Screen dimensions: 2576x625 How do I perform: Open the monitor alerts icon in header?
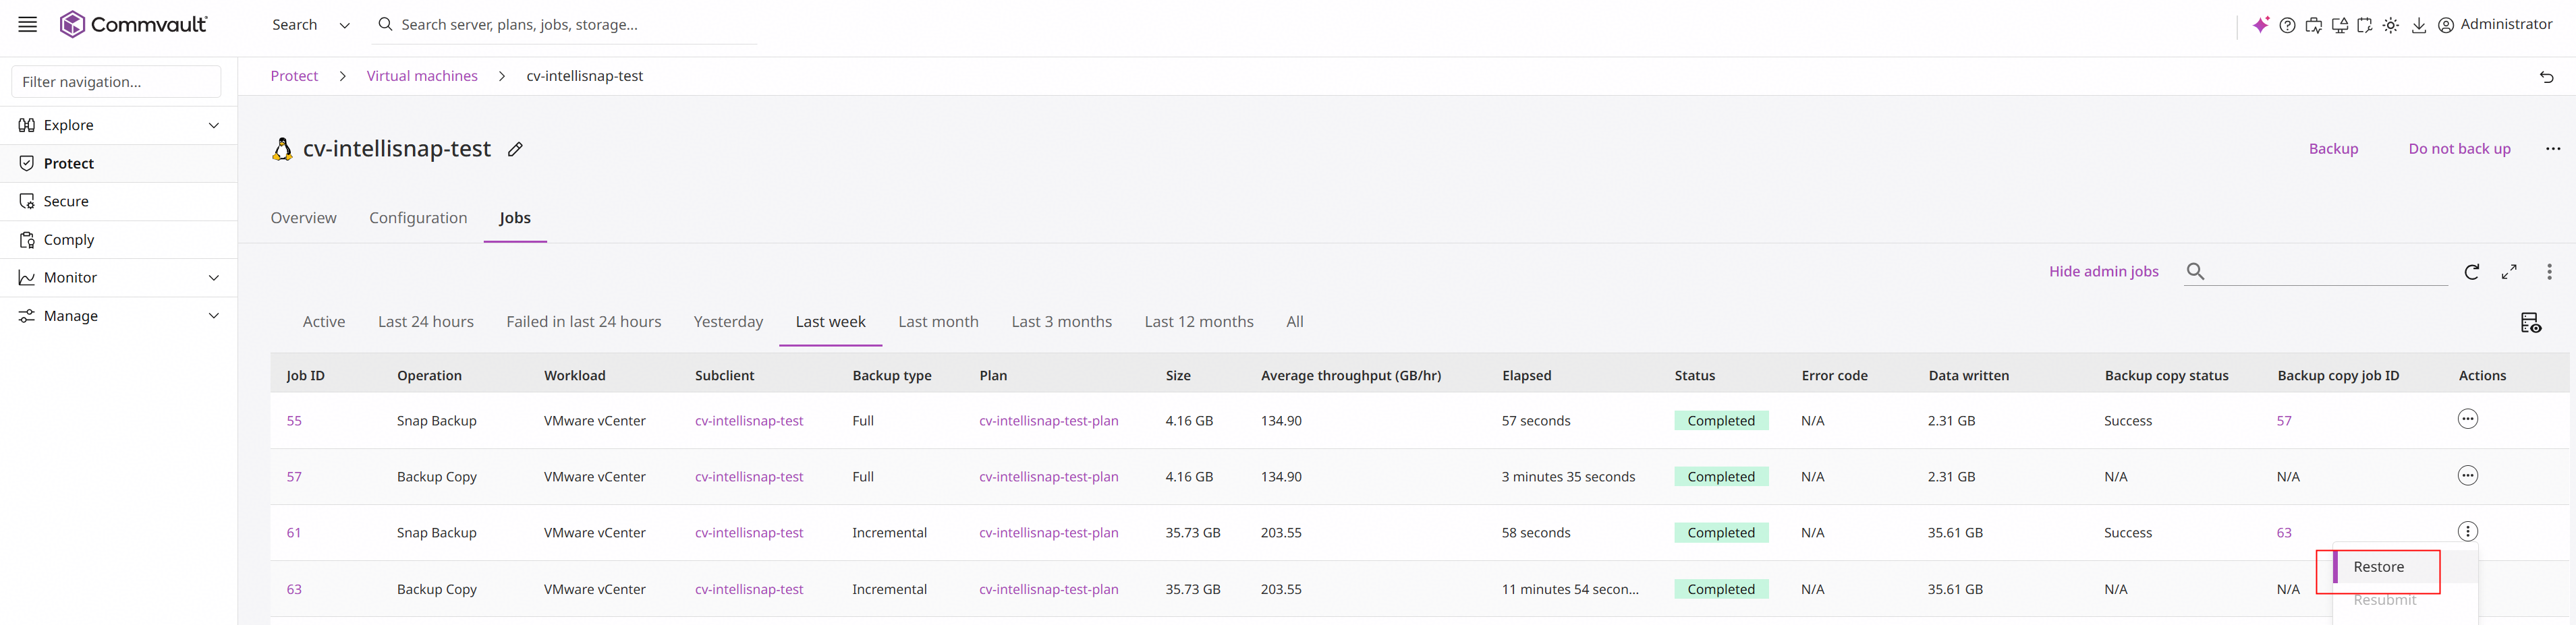click(x=2339, y=25)
